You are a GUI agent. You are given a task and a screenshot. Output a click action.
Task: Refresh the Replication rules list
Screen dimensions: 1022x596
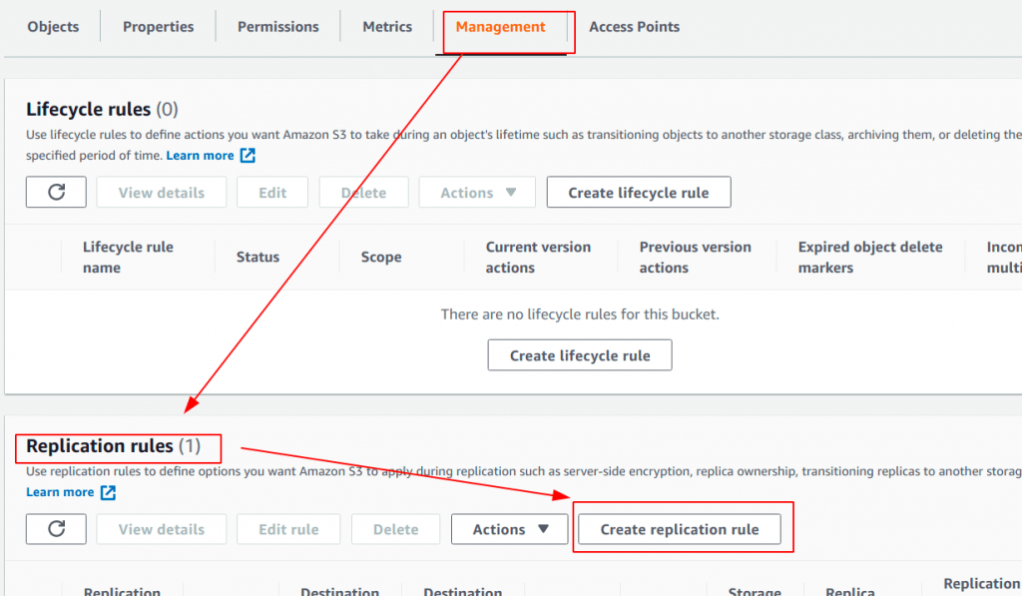coord(56,529)
